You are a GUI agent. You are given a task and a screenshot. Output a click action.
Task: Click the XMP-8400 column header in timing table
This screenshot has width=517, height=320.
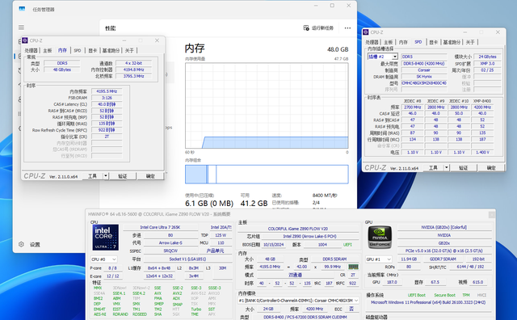click(482, 101)
